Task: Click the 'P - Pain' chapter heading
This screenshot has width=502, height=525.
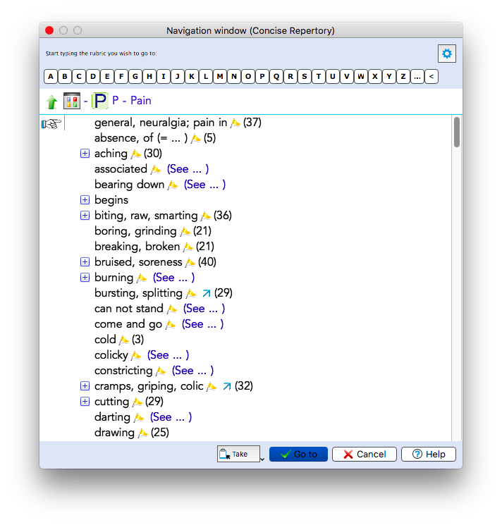Action: point(132,101)
